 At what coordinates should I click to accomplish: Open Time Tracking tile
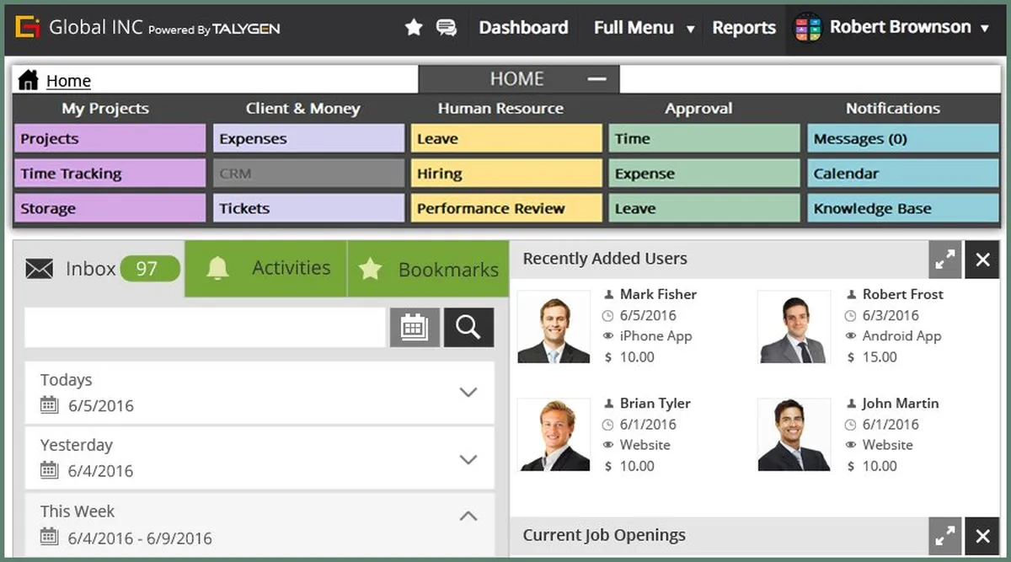point(110,174)
